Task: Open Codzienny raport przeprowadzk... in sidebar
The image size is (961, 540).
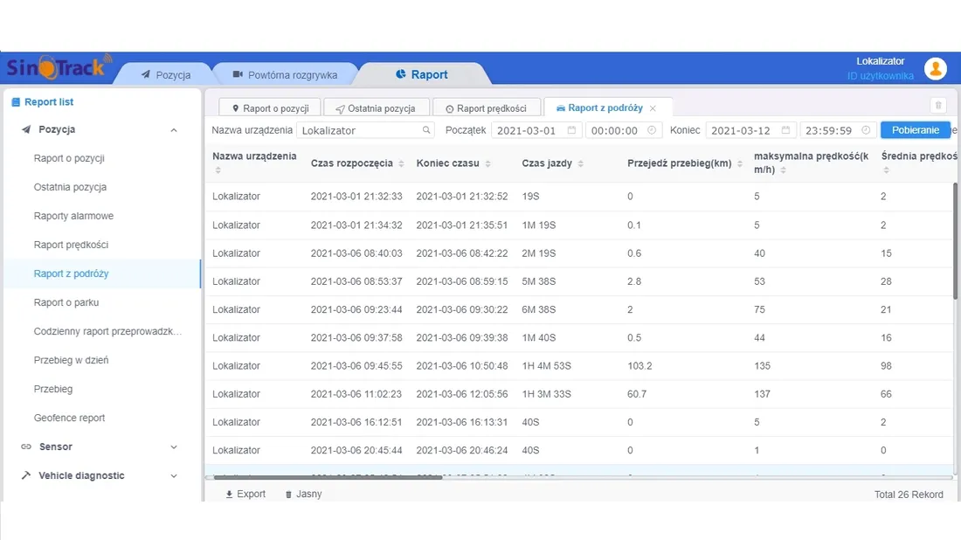Action: tap(107, 331)
